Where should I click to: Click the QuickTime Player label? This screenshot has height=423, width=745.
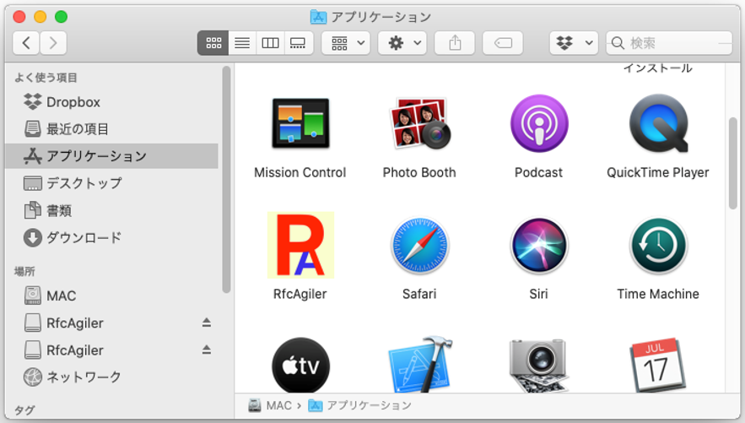[x=658, y=172]
